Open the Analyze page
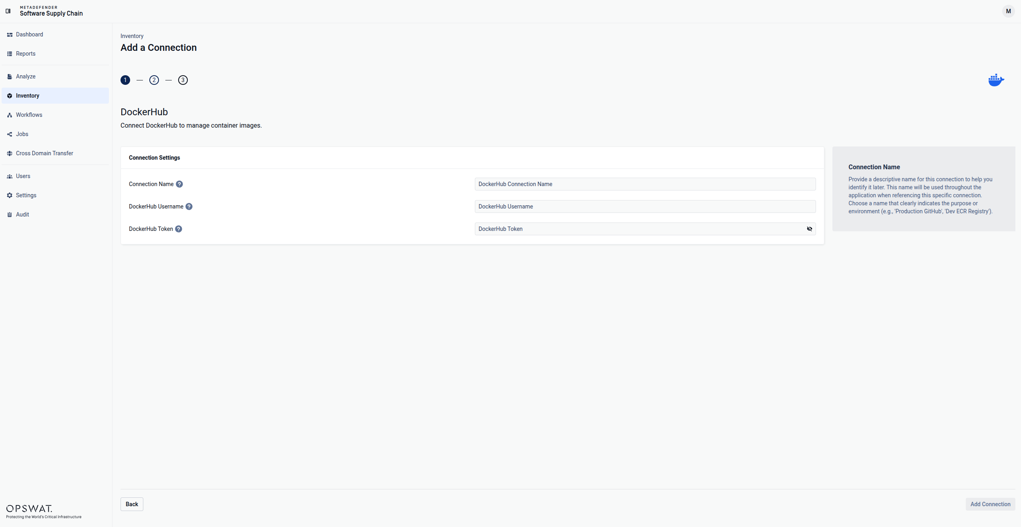This screenshot has height=527, width=1021. [x=55, y=77]
